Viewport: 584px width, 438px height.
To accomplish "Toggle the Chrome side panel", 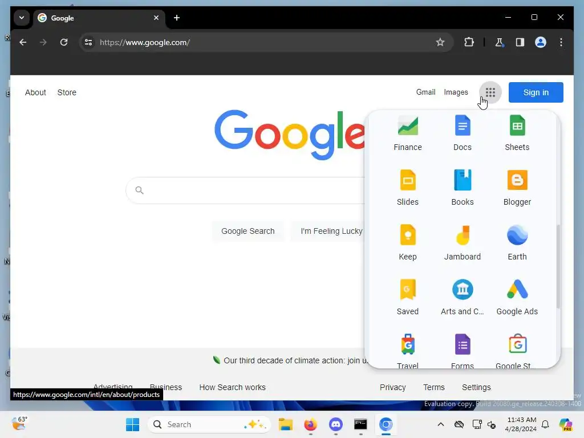I will 520,42.
